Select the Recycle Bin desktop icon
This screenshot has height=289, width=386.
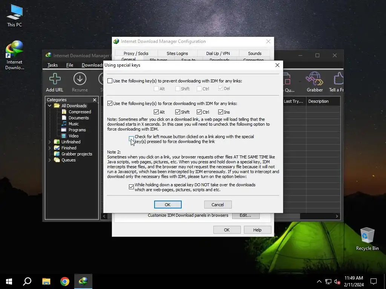coord(367,239)
